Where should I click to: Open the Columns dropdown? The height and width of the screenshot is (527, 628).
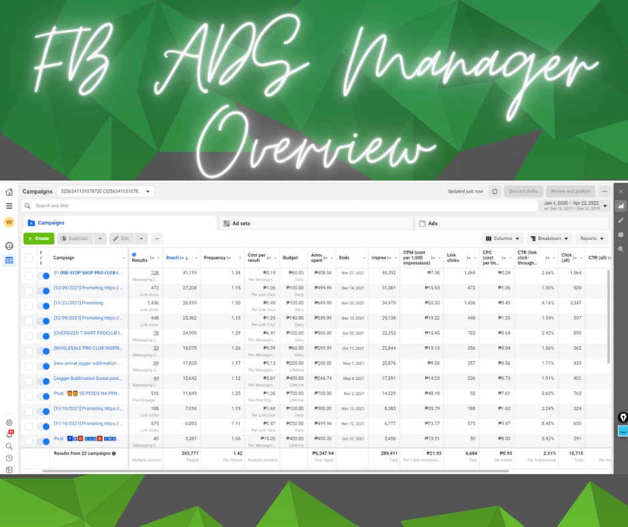coord(502,239)
